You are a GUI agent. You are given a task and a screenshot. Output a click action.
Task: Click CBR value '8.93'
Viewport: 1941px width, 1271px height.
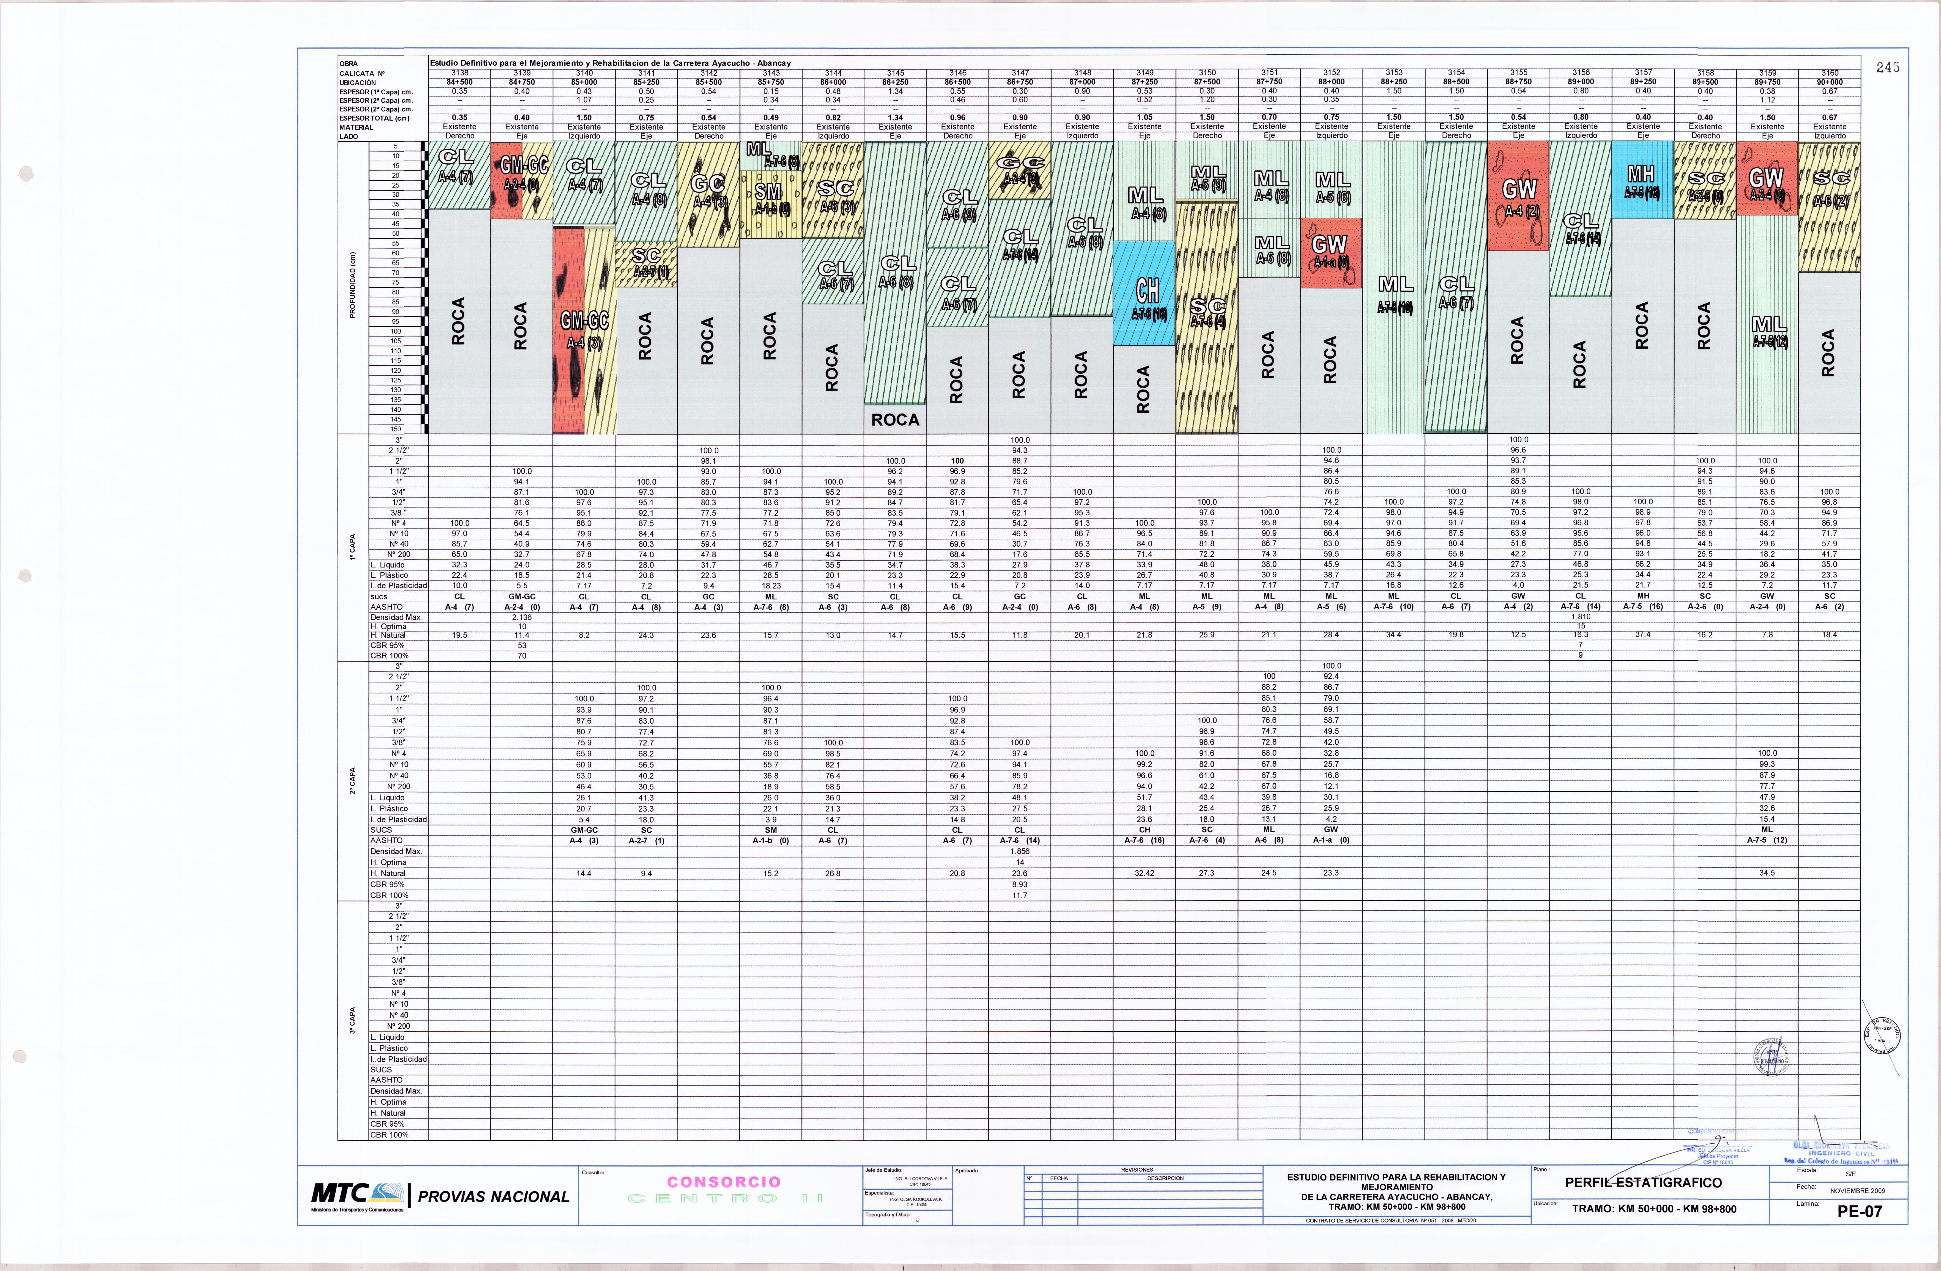[x=1020, y=884]
